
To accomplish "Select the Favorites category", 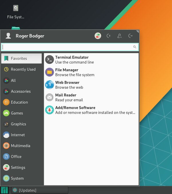I will click(x=21, y=58).
